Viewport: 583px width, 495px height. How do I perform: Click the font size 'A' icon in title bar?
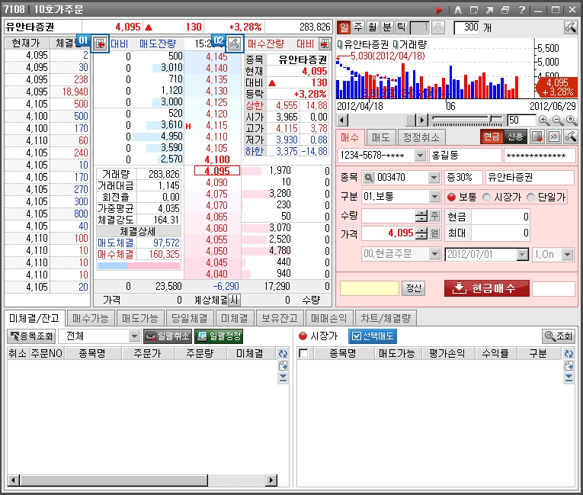coord(458,10)
